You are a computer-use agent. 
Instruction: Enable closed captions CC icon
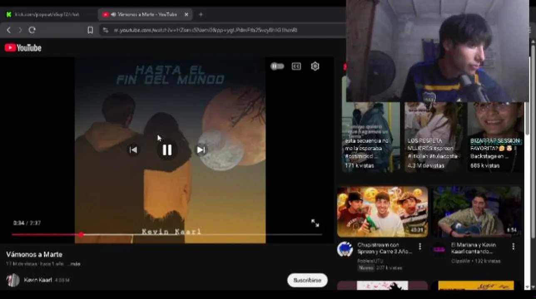coord(296,66)
